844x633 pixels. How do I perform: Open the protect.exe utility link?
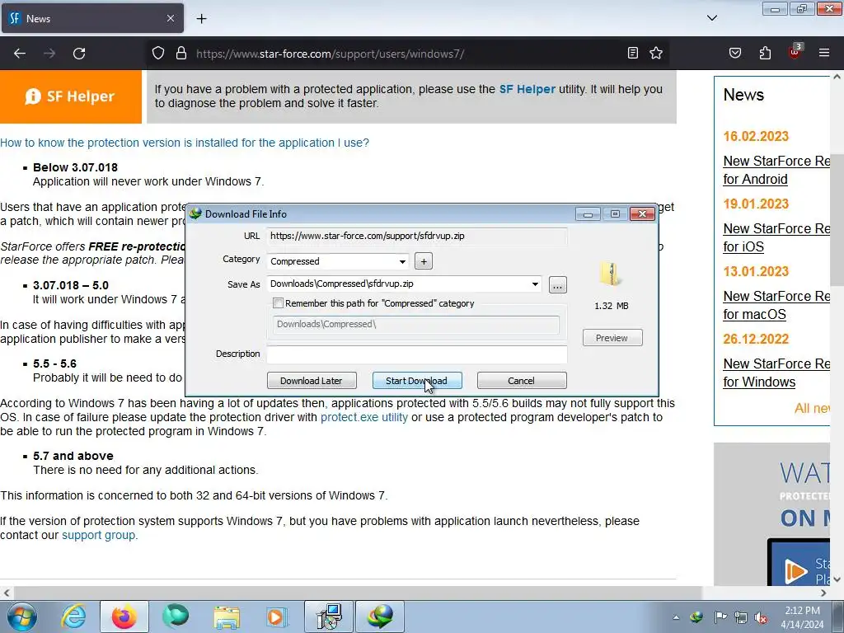click(x=363, y=417)
